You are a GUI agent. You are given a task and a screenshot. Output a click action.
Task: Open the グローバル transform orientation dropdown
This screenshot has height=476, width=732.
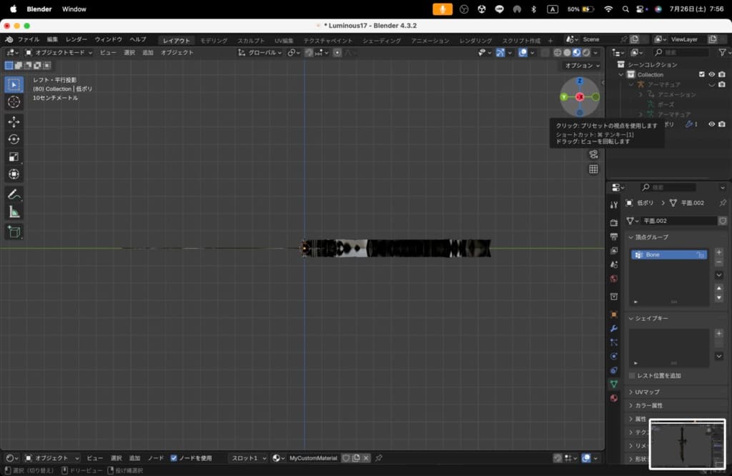(260, 52)
